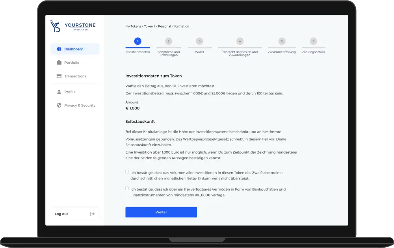Viewport: 394px width, 248px height.
Task: Click the My Tokens breadcrumb link
Action: 133,26
